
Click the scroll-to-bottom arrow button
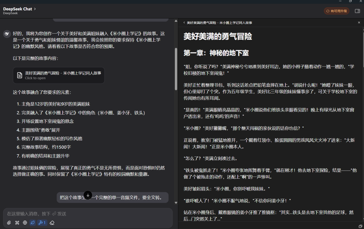click(88, 195)
